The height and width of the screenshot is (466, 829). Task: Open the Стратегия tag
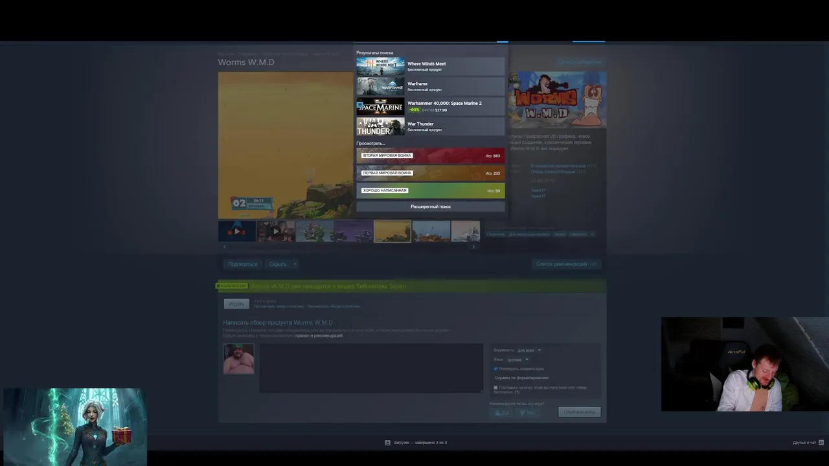click(495, 234)
